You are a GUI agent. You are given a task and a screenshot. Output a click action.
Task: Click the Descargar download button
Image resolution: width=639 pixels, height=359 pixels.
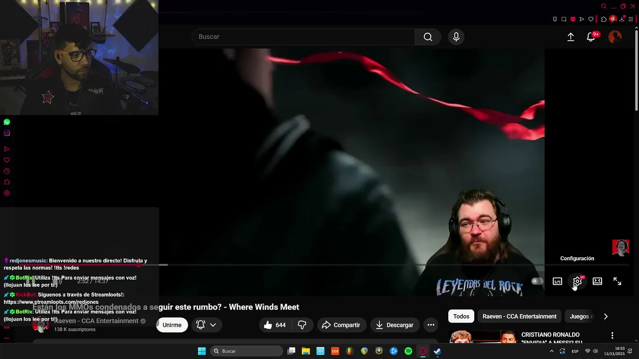point(395,325)
